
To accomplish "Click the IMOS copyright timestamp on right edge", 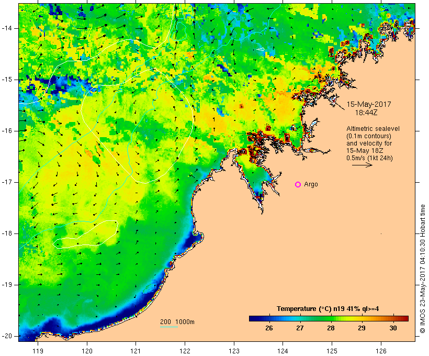I will pyautogui.click(x=423, y=269).
